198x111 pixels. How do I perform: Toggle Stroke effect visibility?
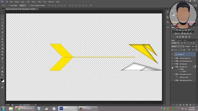tap(181, 72)
